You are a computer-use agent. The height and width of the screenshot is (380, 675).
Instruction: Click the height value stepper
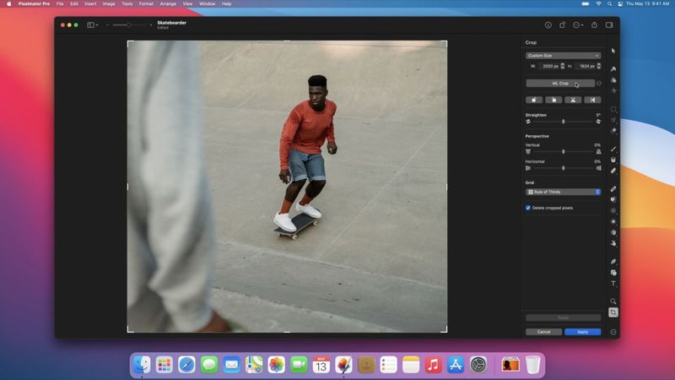coord(599,66)
